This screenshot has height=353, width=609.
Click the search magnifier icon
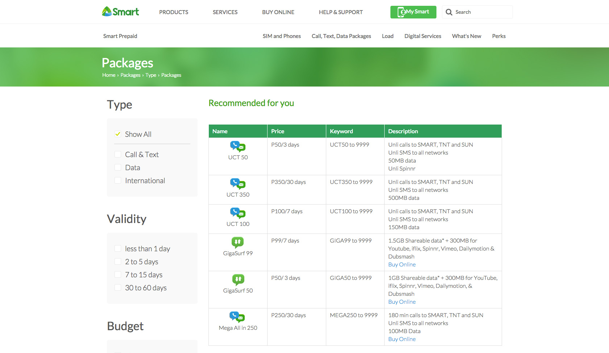pos(449,12)
